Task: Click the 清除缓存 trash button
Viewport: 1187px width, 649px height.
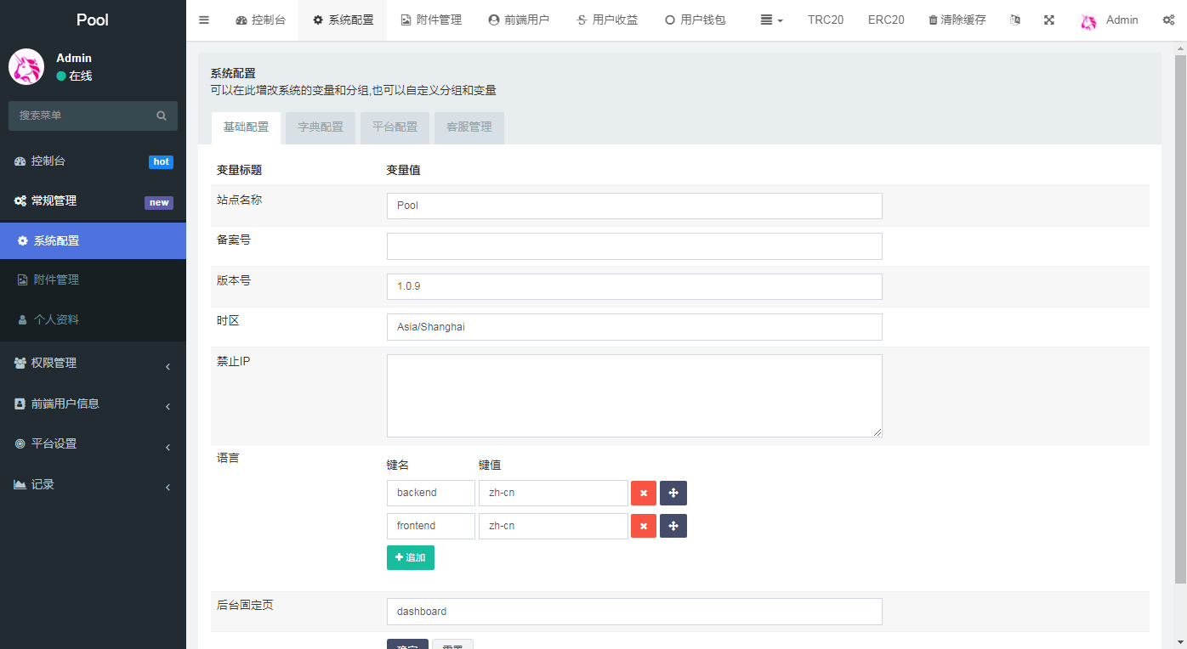Action: tap(957, 20)
